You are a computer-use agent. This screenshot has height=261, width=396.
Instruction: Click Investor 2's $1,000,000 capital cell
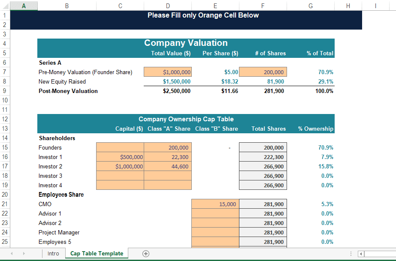120,166
